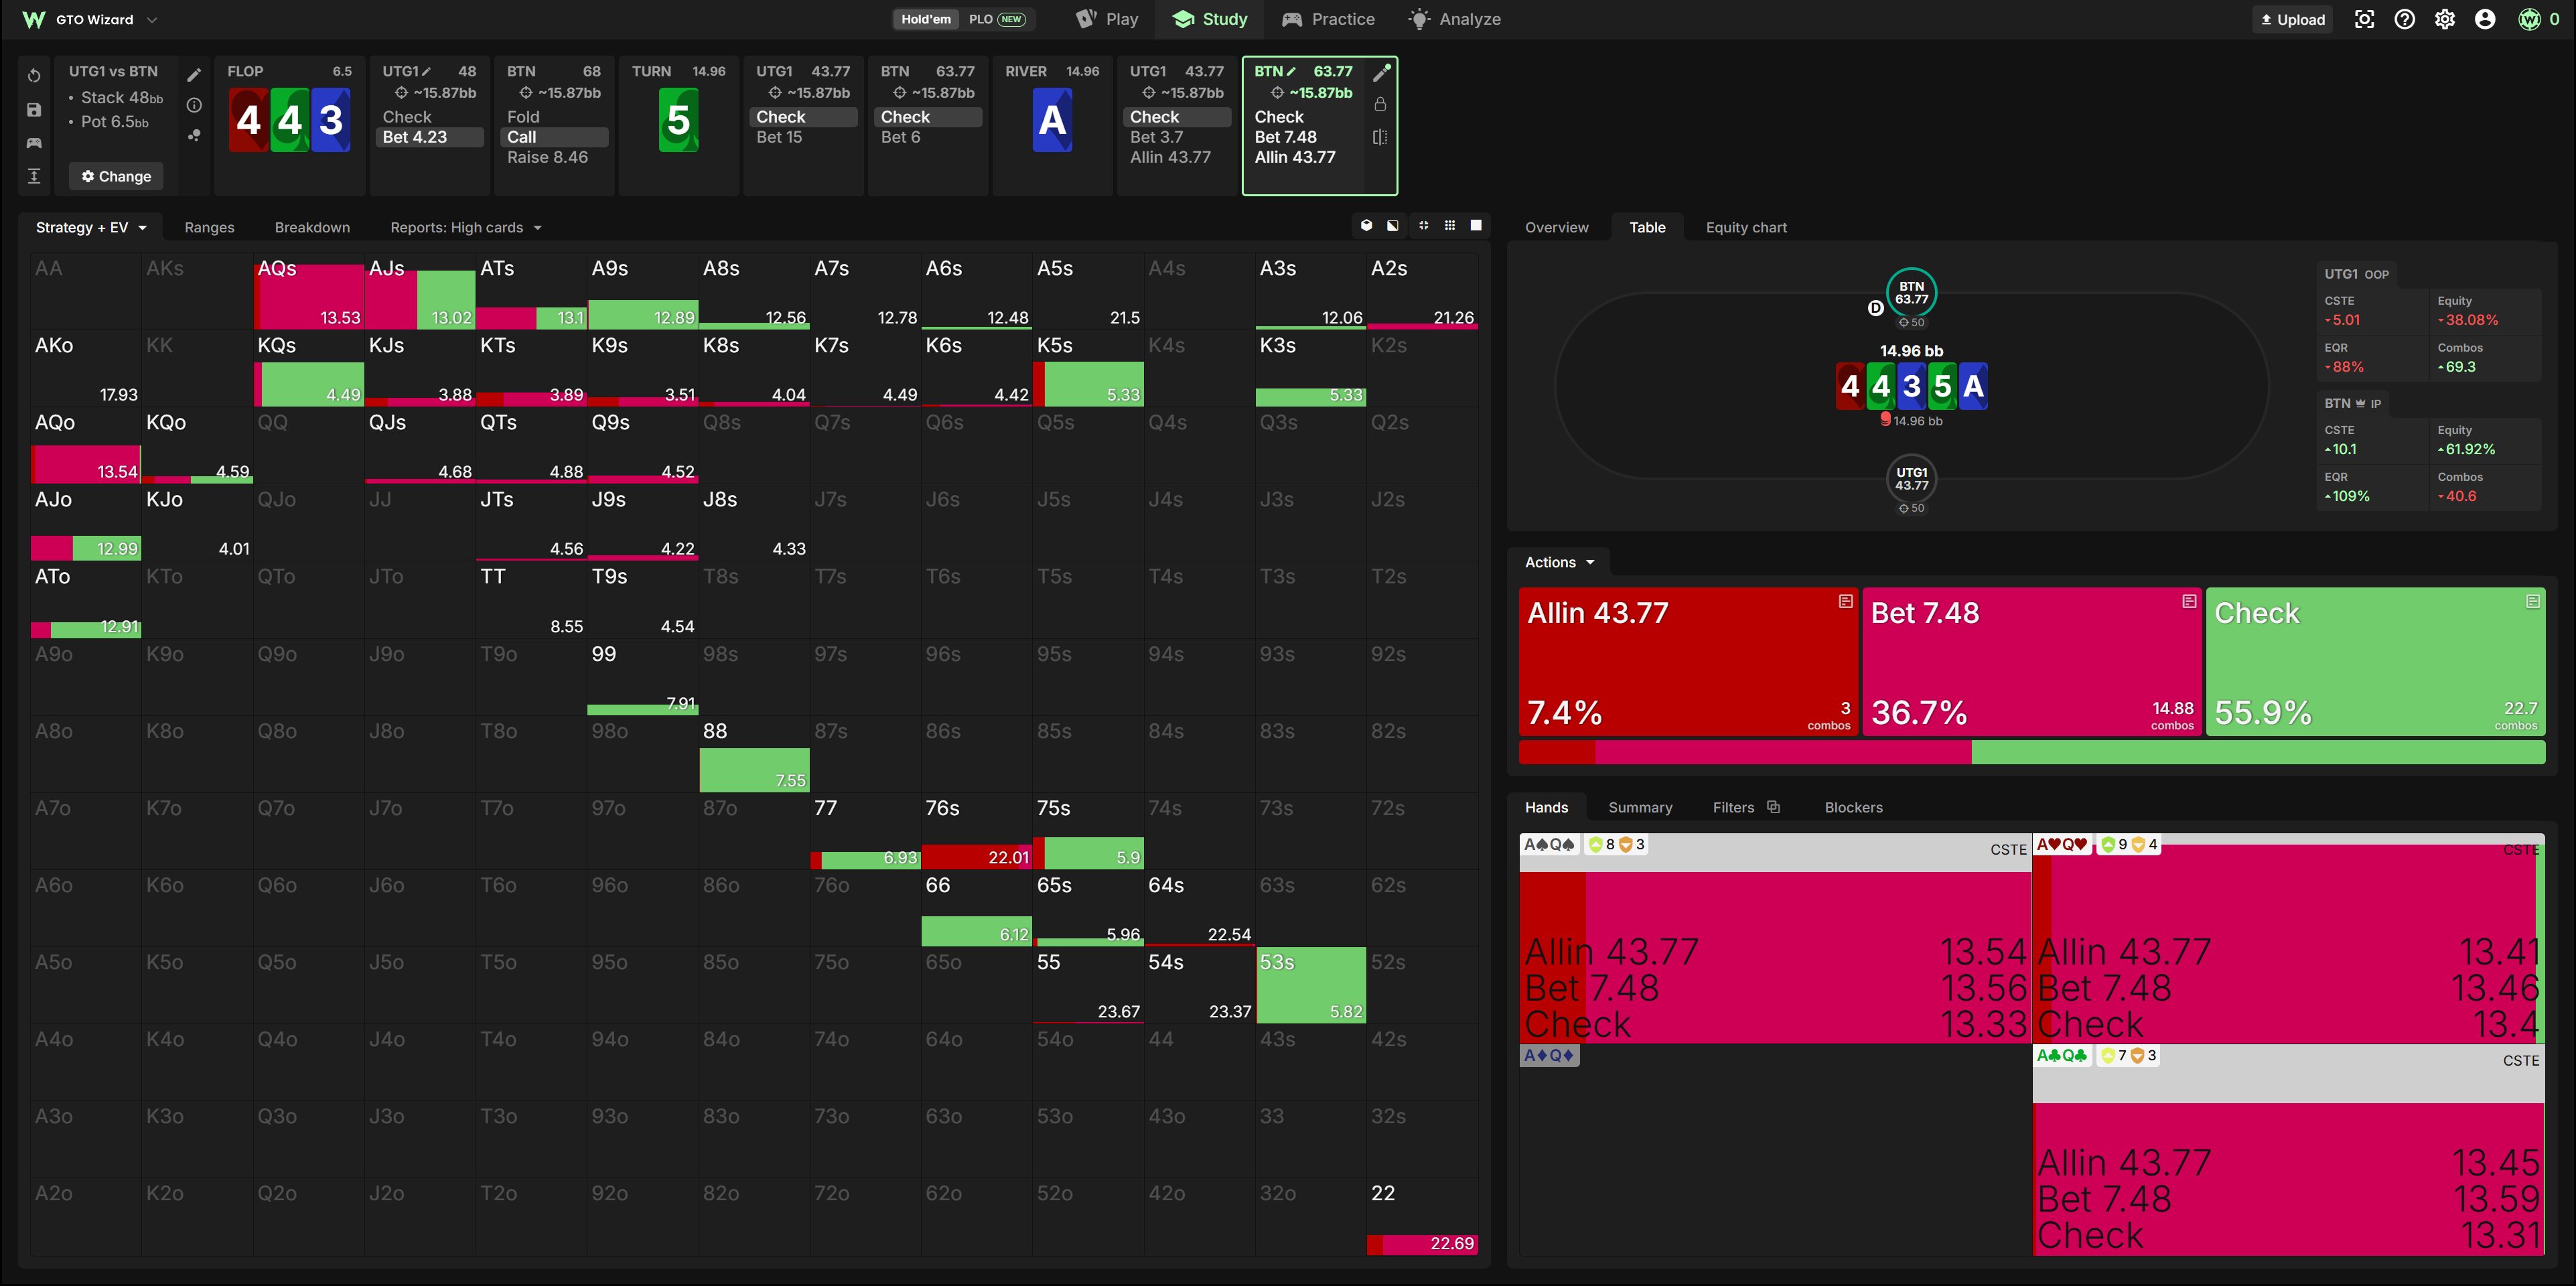Toggle the compact arrows-inward grid view
This screenshot has width=2576, height=1286.
[x=1423, y=226]
